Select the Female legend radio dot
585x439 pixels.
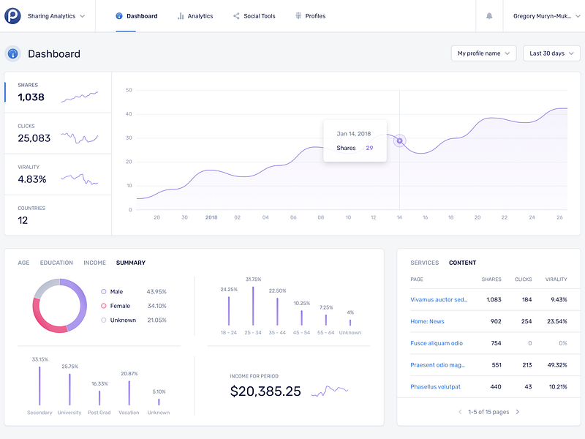[103, 306]
